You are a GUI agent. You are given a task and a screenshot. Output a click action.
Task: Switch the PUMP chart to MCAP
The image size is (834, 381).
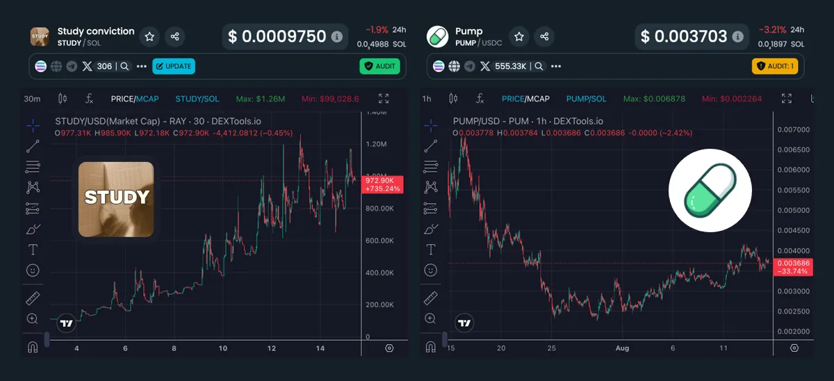538,99
